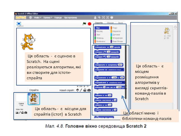Switch to the Скрипти tab
The width and height of the screenshot is (181, 136).
99,23
